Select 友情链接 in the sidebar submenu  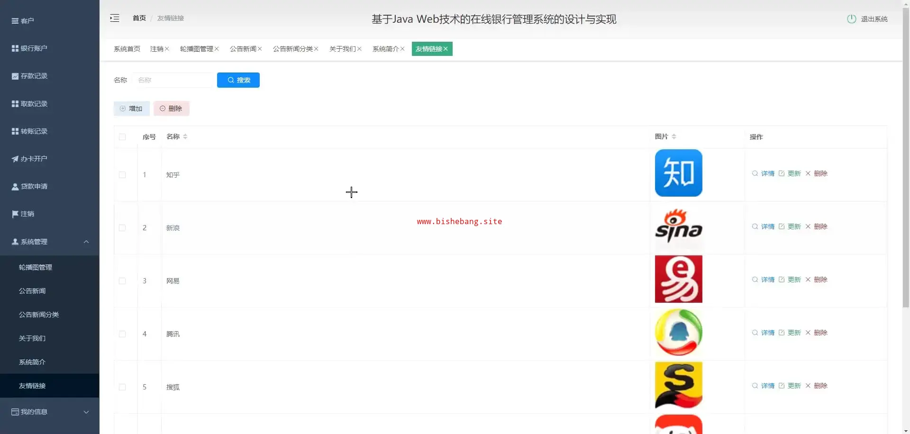[x=50, y=386]
